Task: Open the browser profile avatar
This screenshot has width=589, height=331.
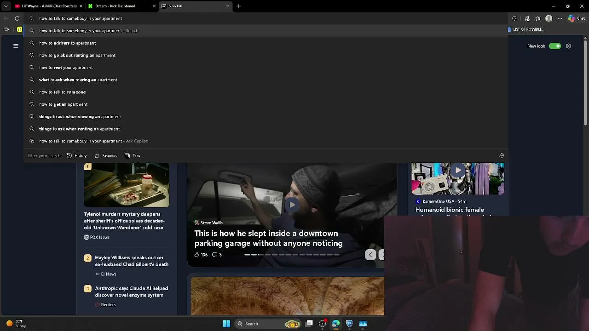Action: [x=549, y=18]
